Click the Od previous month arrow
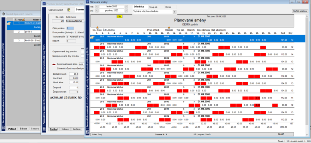Viewport: 311px width, 143px height. tap(97, 7)
